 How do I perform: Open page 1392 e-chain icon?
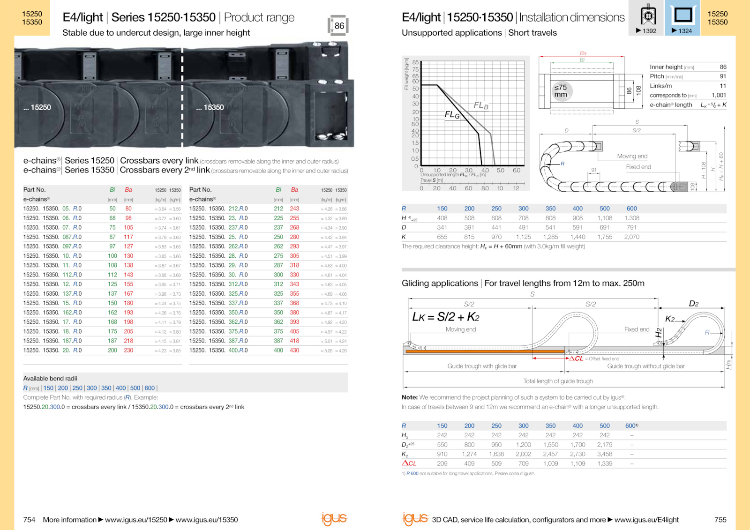click(x=646, y=18)
